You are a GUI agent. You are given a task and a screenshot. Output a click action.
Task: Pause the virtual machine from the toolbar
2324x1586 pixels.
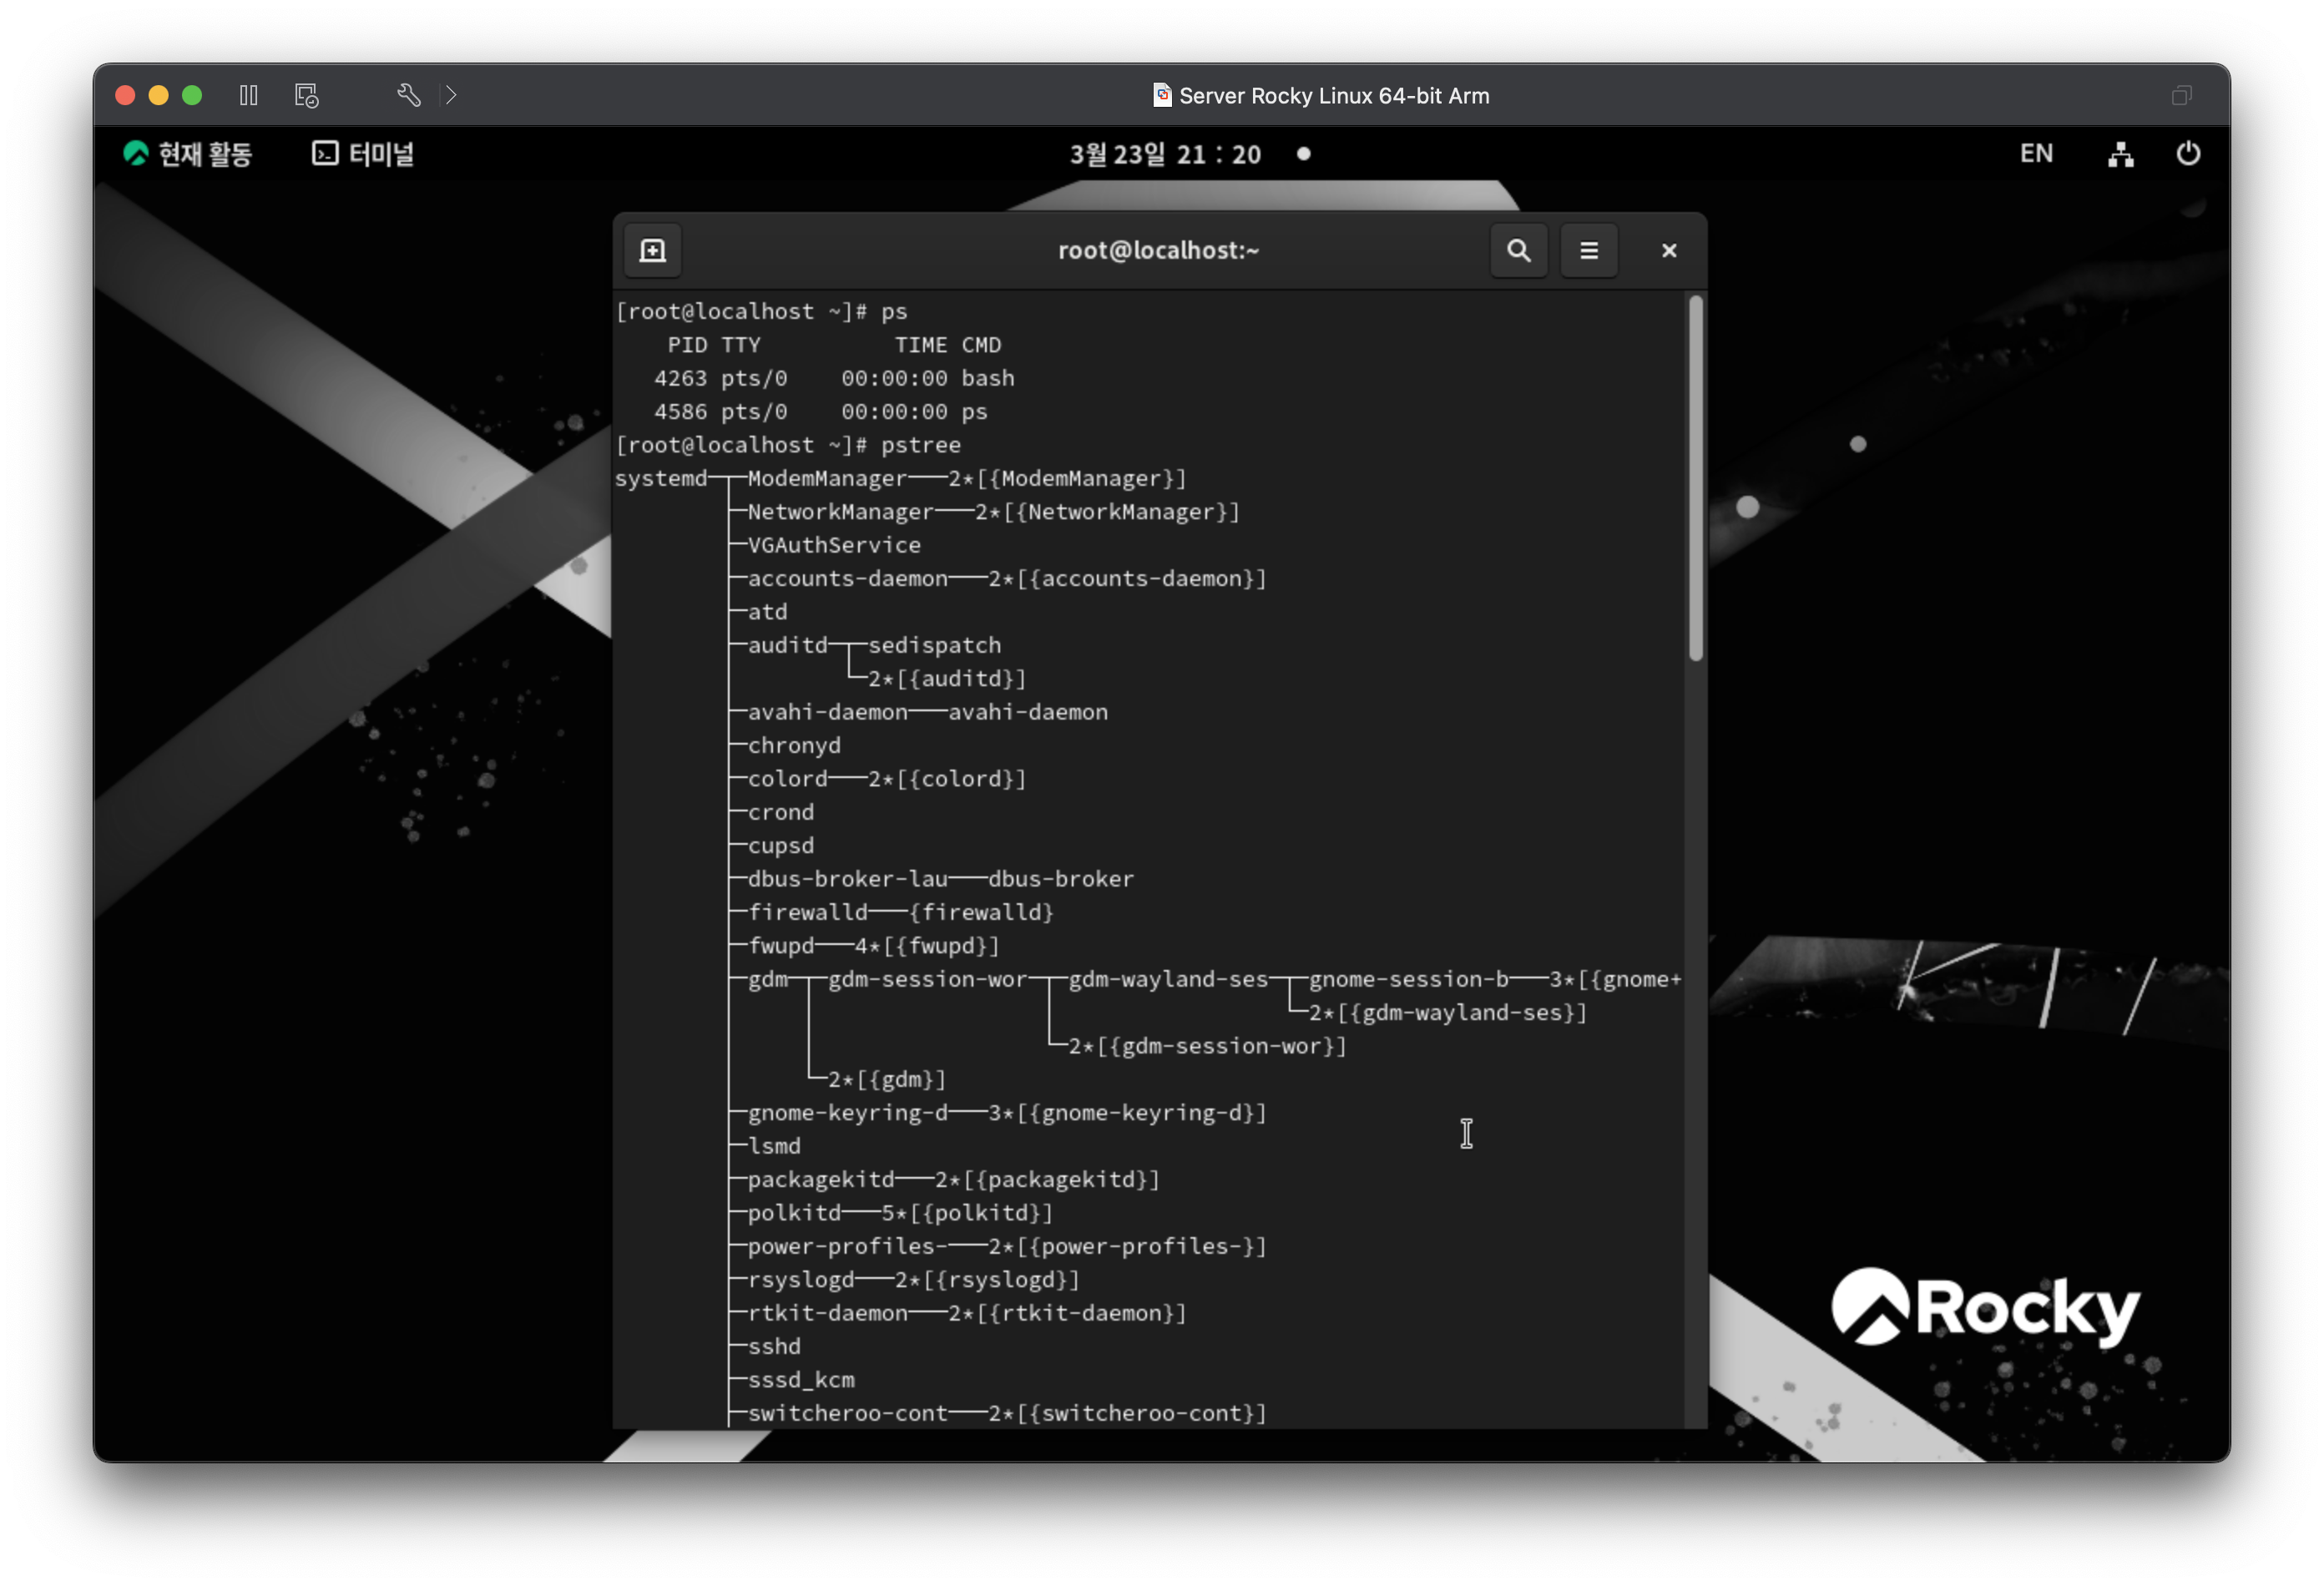point(249,95)
